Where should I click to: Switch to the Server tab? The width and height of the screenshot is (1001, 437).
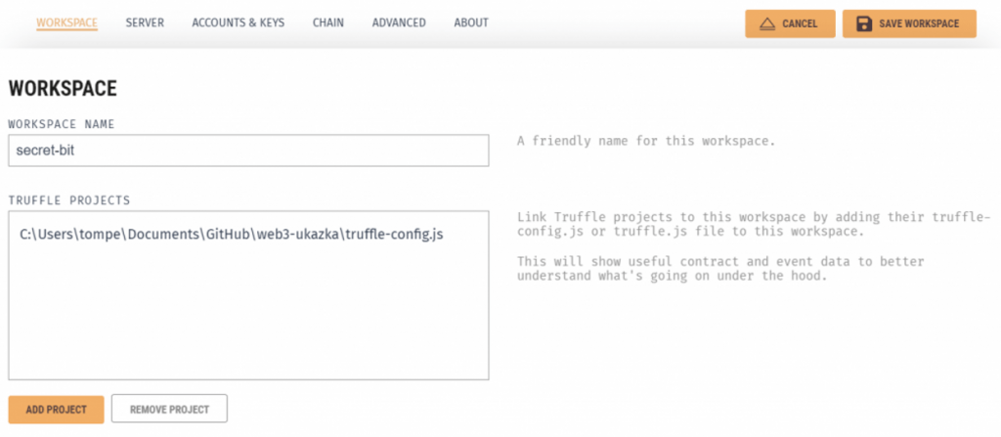(x=145, y=22)
